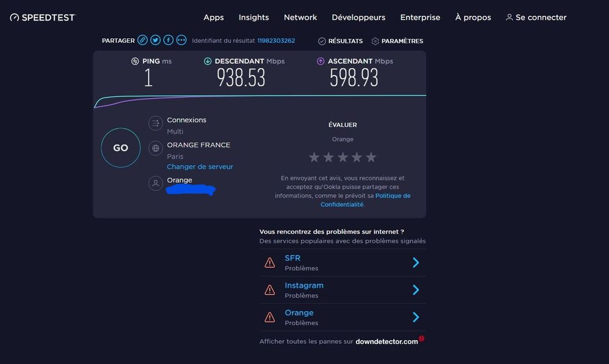Screen dimensions: 609x364
Task: Click the server globe icon
Action: click(155, 148)
